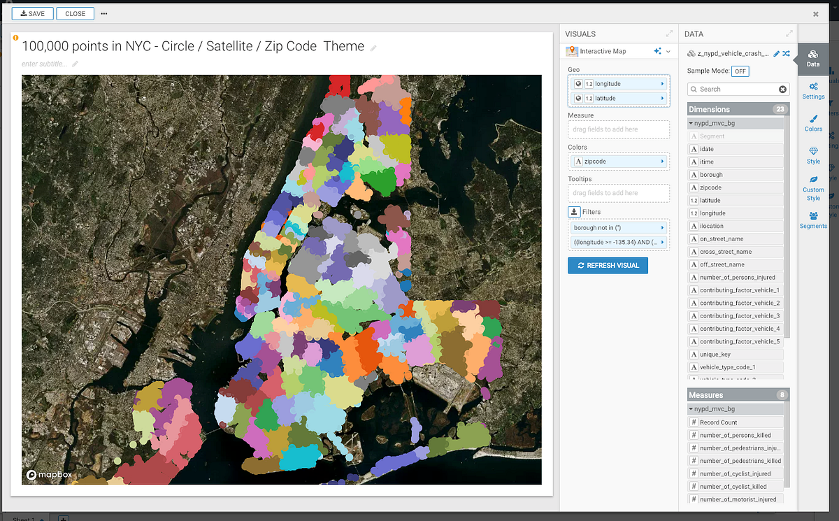
Task: Click the SAVE button
Action: click(x=32, y=13)
